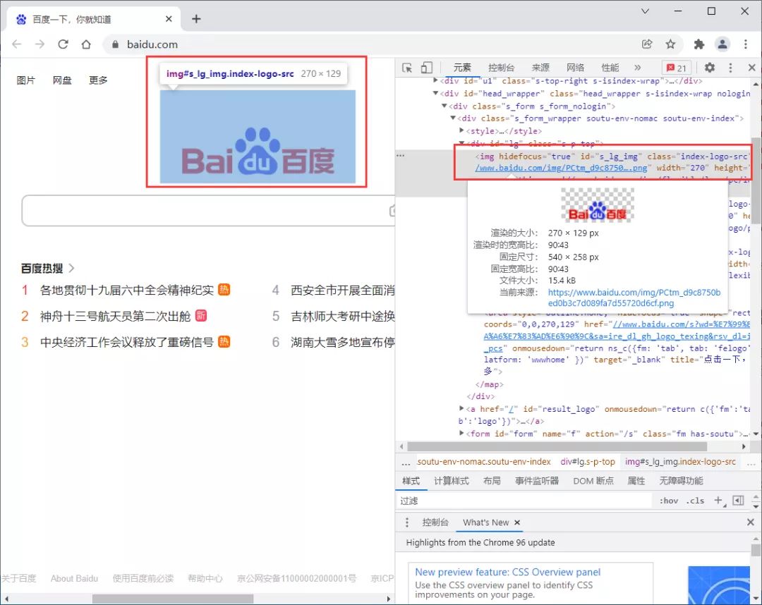The height and width of the screenshot is (605, 762).
Task: Toggle the device toolbar emulation icon
Action: pos(426,68)
